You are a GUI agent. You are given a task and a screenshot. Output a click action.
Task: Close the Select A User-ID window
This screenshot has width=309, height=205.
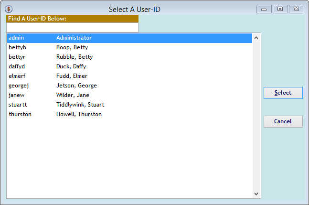pyautogui.click(x=297, y=9)
